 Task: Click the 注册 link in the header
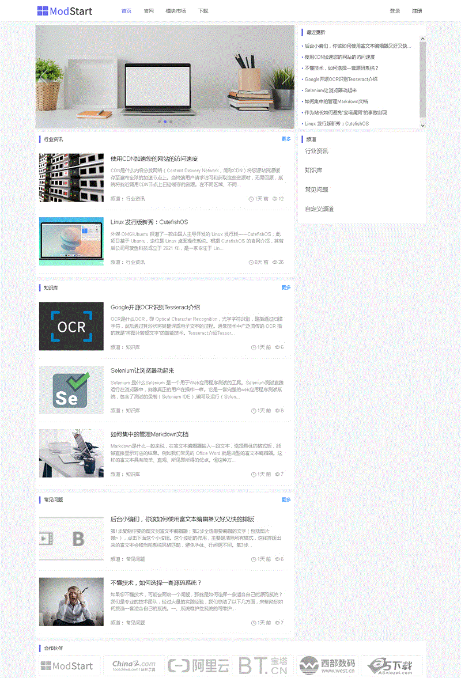click(417, 11)
